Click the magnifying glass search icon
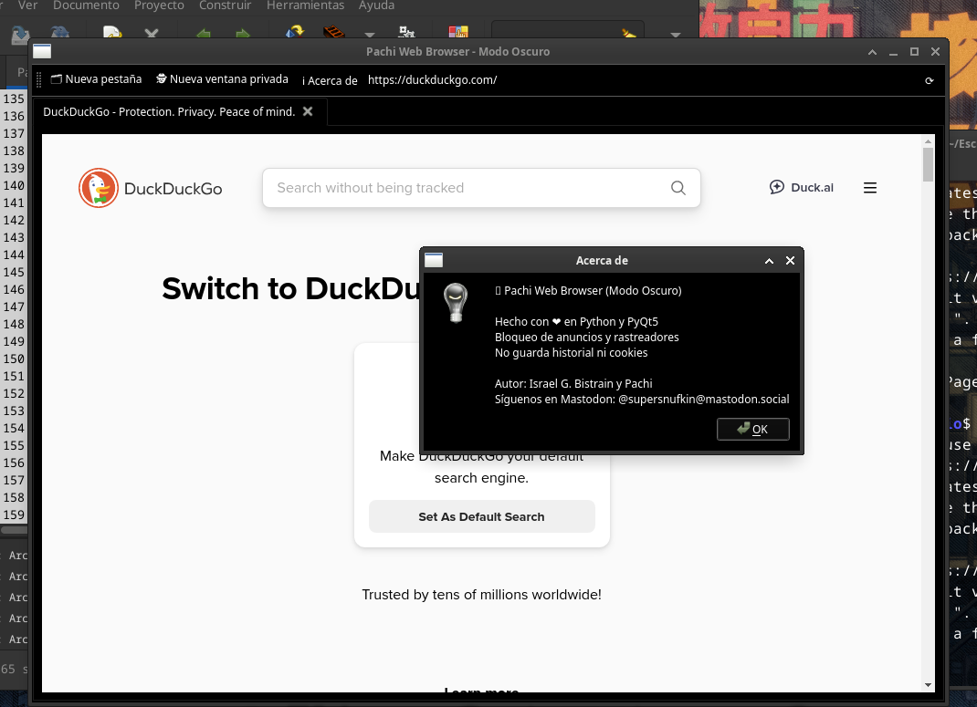The width and height of the screenshot is (977, 707). (x=678, y=188)
